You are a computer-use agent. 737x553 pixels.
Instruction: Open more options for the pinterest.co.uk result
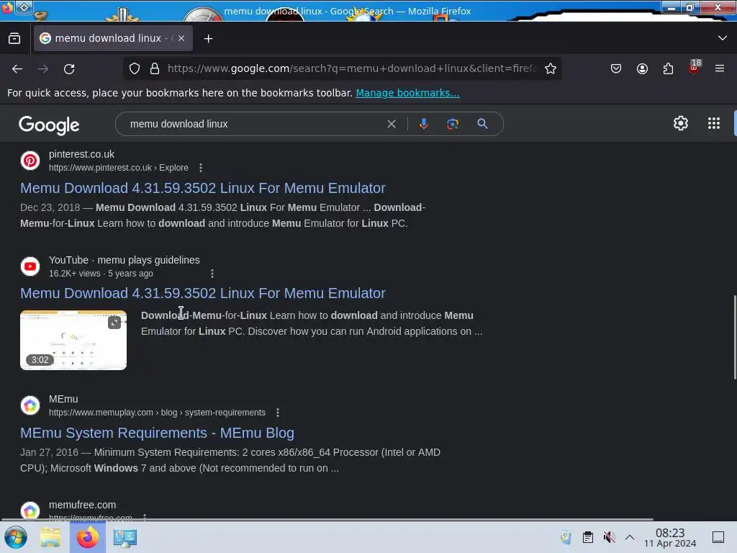click(x=201, y=168)
